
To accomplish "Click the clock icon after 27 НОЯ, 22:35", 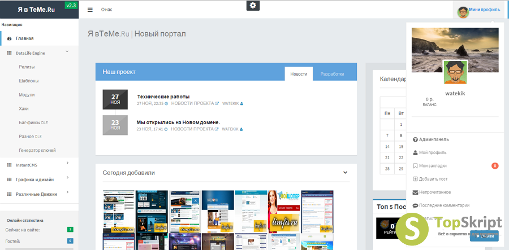I will (166, 104).
